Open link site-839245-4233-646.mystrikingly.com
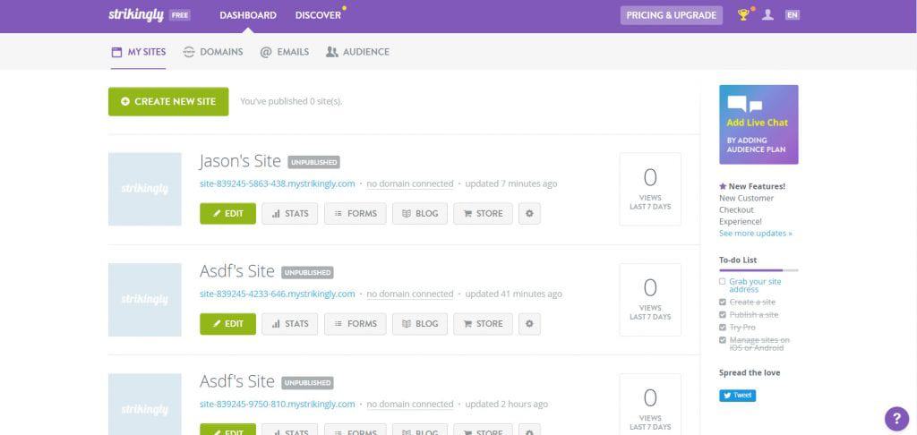The image size is (917, 435). tap(278, 294)
